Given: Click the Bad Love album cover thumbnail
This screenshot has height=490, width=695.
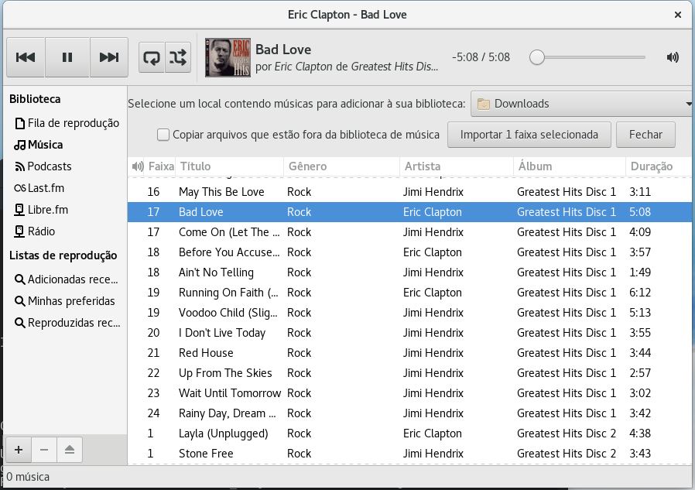Looking at the screenshot, I should point(228,57).
